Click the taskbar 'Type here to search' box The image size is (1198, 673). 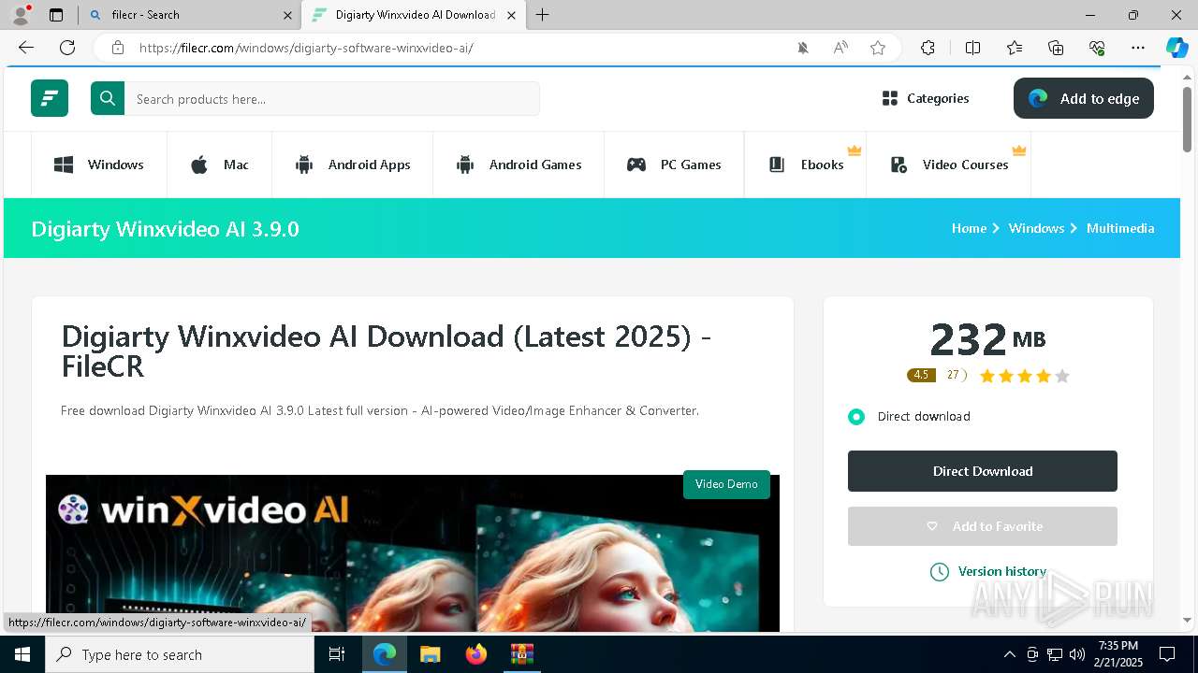[x=180, y=654]
